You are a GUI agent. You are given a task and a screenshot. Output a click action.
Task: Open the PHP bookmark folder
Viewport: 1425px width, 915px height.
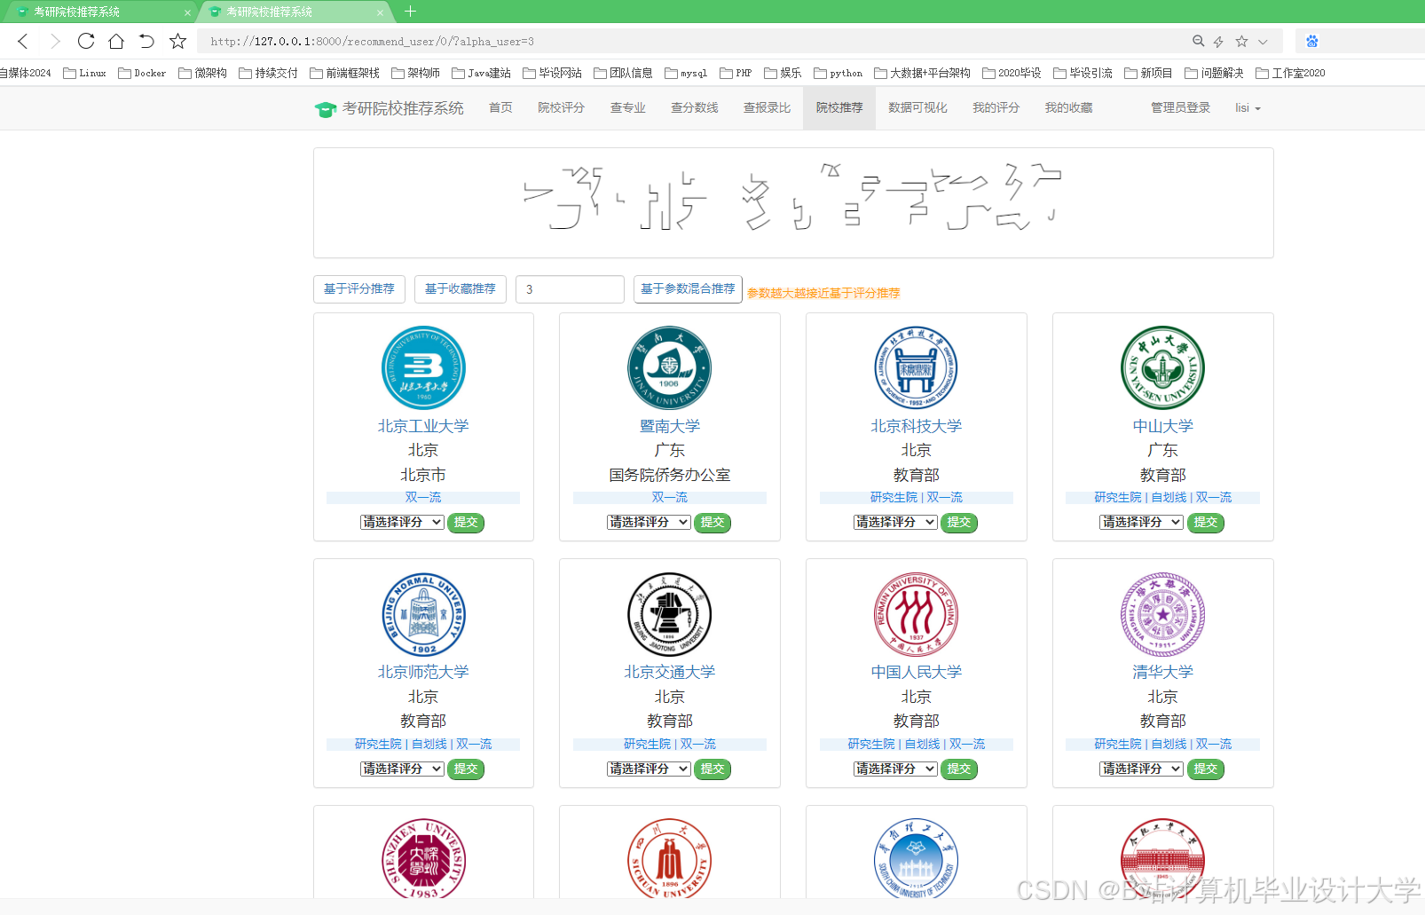click(x=736, y=73)
